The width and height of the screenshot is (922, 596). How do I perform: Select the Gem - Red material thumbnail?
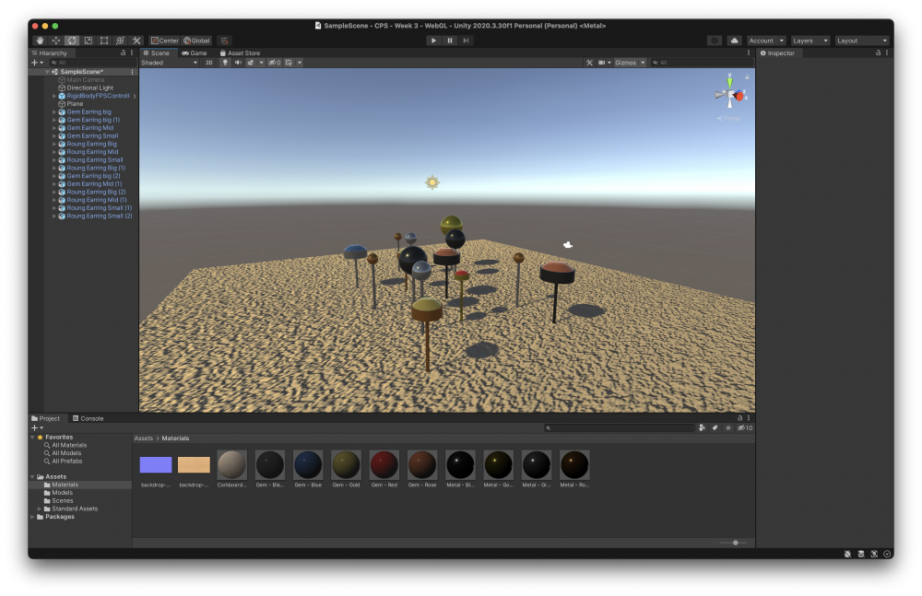pyautogui.click(x=384, y=463)
